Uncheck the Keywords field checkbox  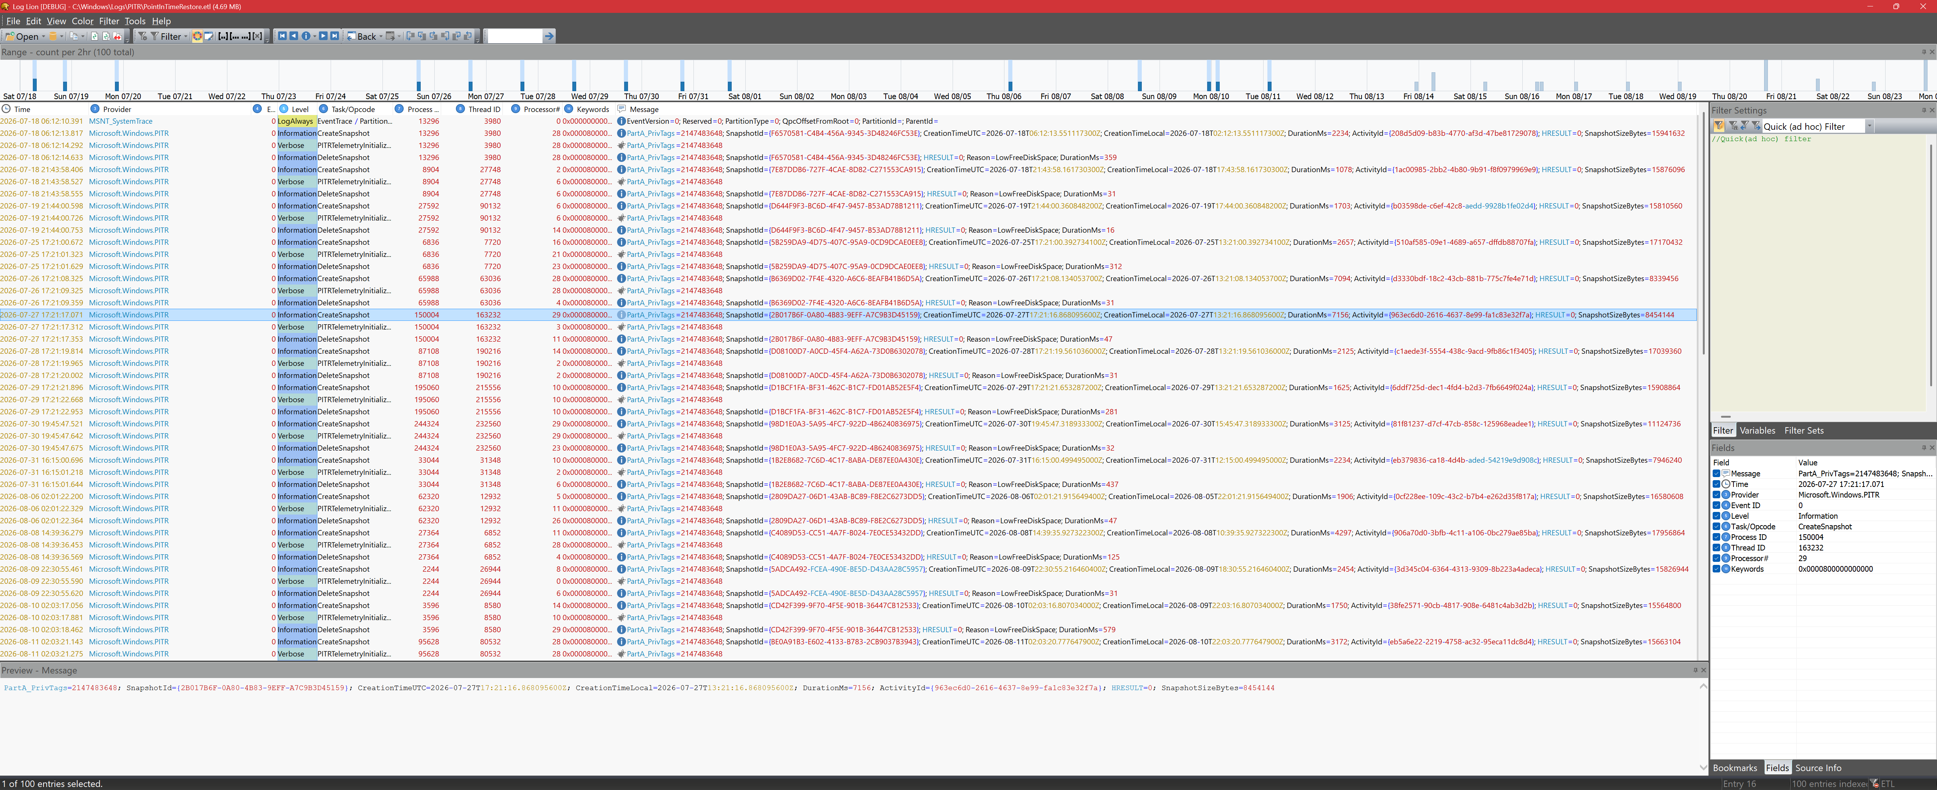pyautogui.click(x=1717, y=569)
